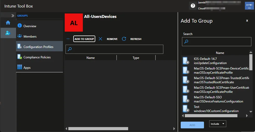Viewport: 255px width, 132px height.
Task: Select the Test windows10CustomConfiguration profile
Action: 215,109
